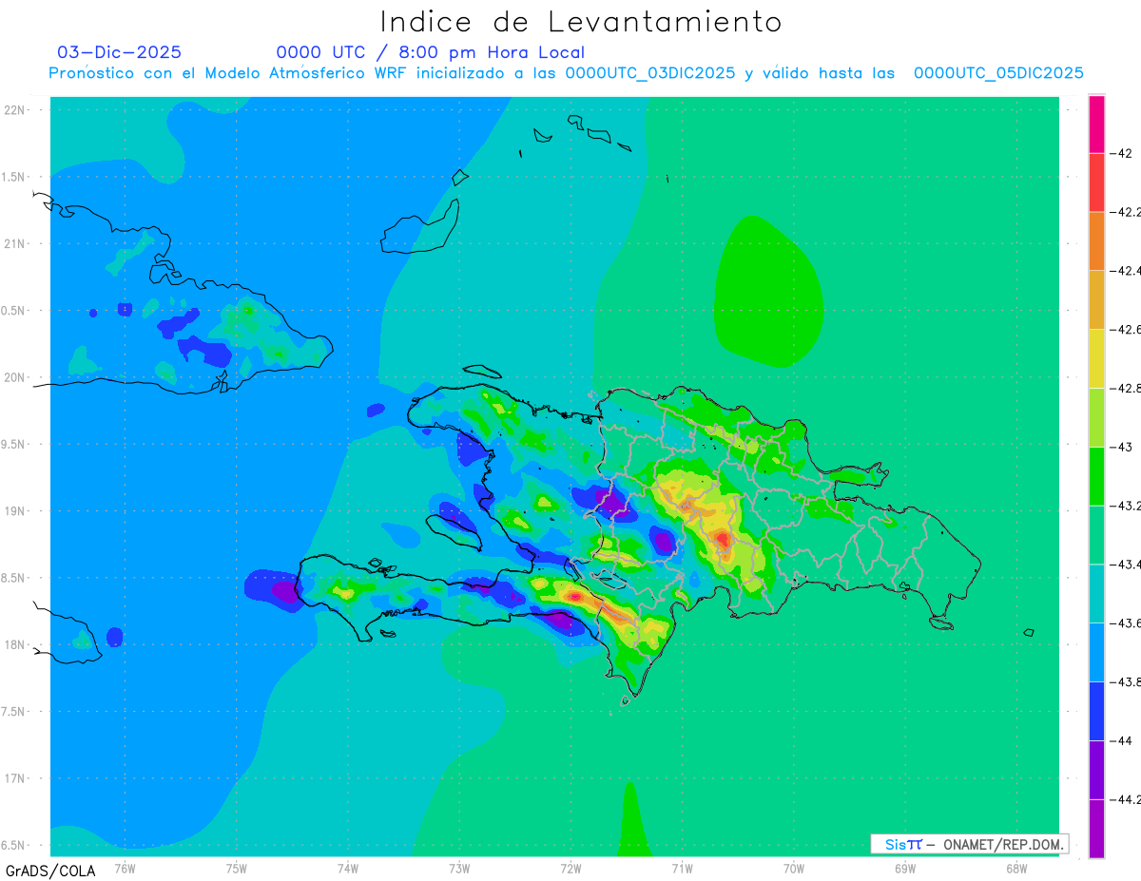This screenshot has height=881, width=1141.
Task: Click the "69W" longitude label
Action: [x=905, y=868]
